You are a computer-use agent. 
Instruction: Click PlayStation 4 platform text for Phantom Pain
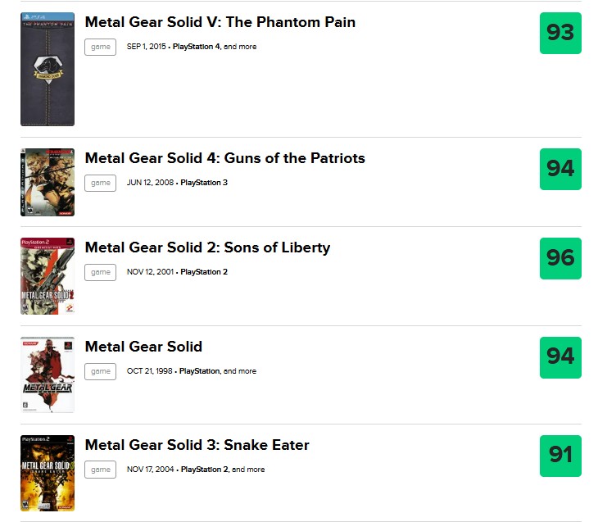click(197, 47)
